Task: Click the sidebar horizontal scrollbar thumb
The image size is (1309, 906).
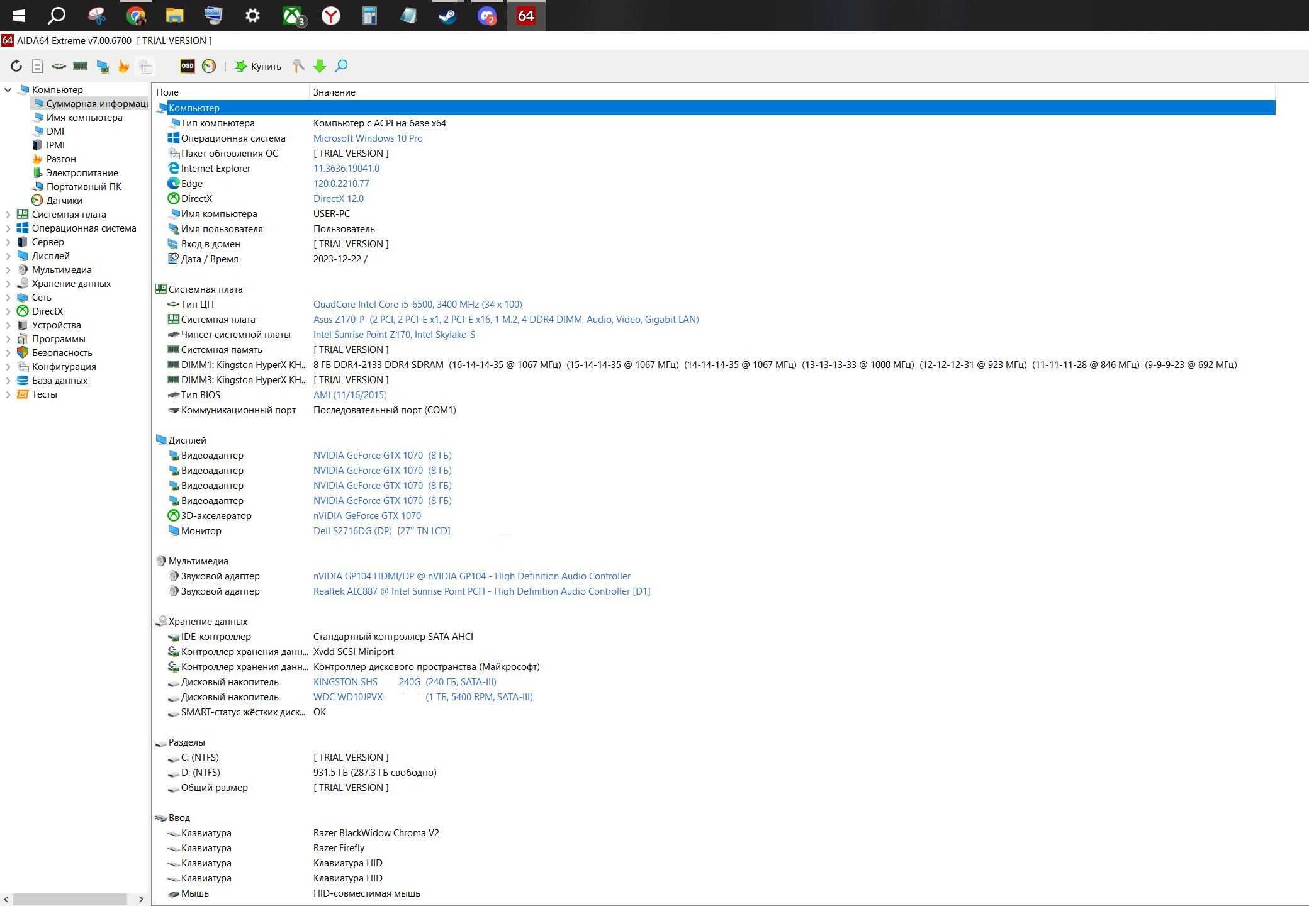Action: click(x=70, y=900)
